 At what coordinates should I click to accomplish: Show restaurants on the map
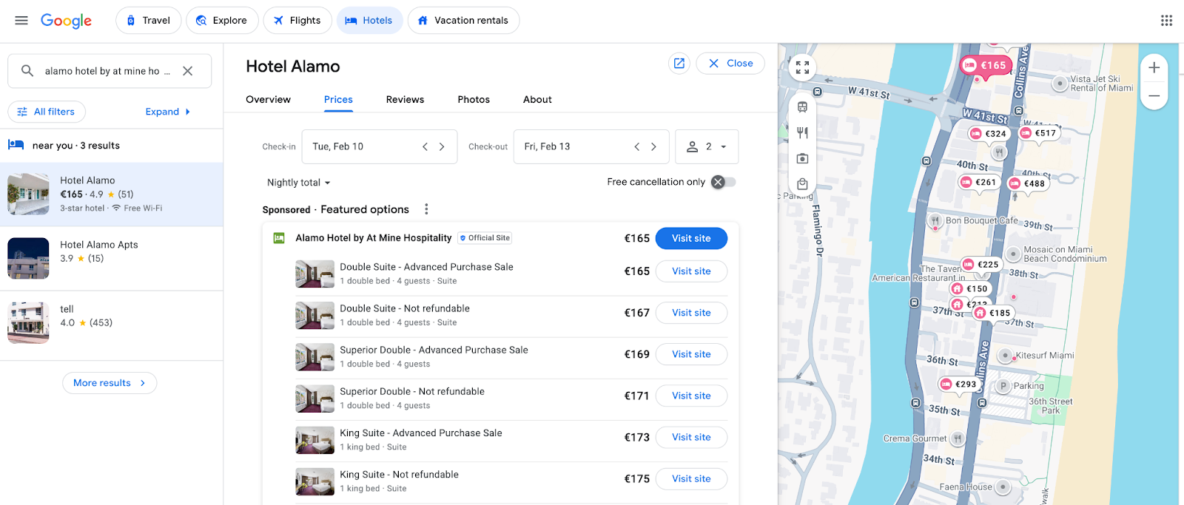tap(802, 133)
